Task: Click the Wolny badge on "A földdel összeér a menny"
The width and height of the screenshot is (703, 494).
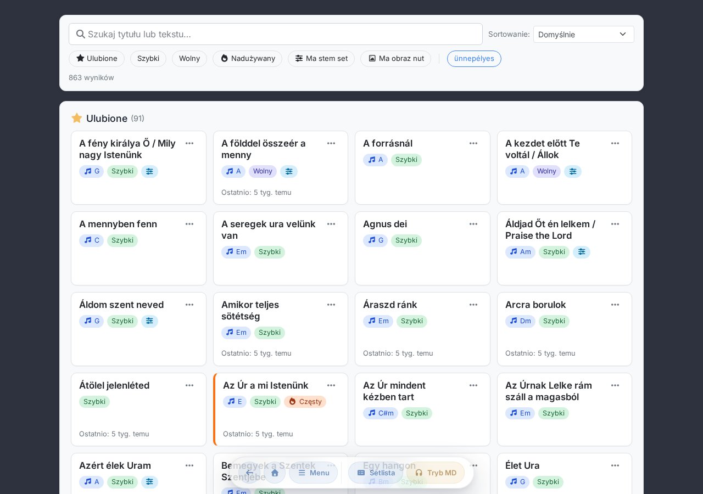Action: (x=263, y=171)
